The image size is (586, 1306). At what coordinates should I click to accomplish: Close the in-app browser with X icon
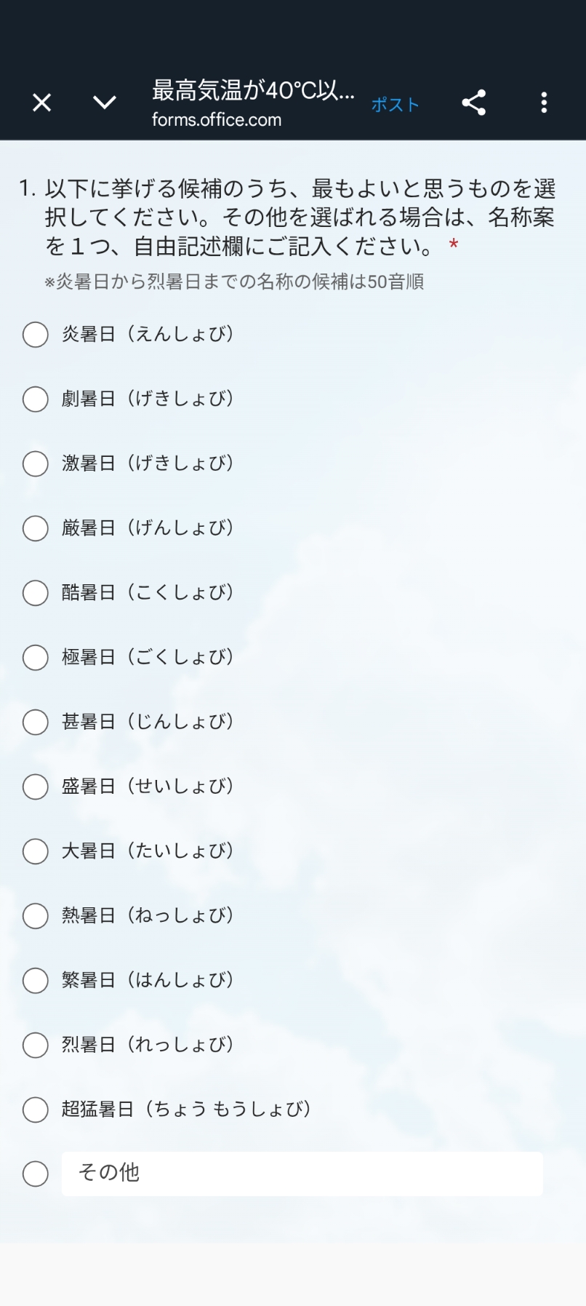[x=42, y=103]
